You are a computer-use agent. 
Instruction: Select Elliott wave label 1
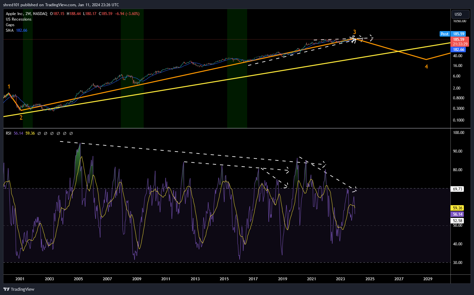click(x=9, y=87)
